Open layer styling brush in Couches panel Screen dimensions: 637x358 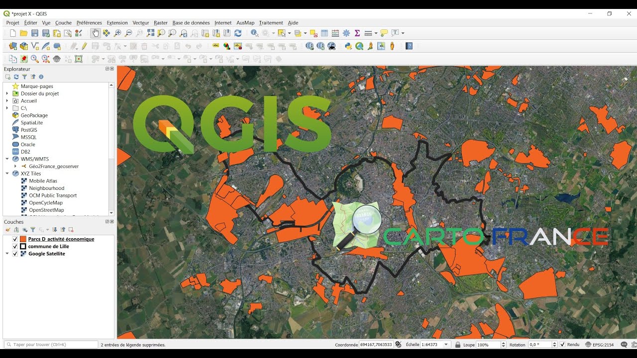coord(8,230)
